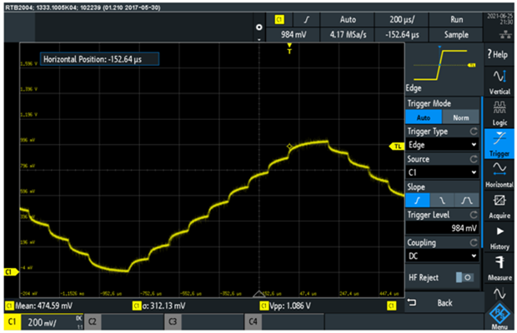517x333 pixels.
Task: Click the Sample acquisition mode field
Action: click(456, 34)
